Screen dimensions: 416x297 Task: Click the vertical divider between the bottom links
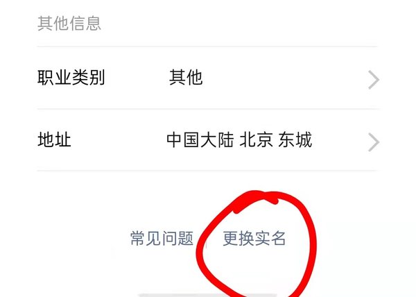point(207,240)
